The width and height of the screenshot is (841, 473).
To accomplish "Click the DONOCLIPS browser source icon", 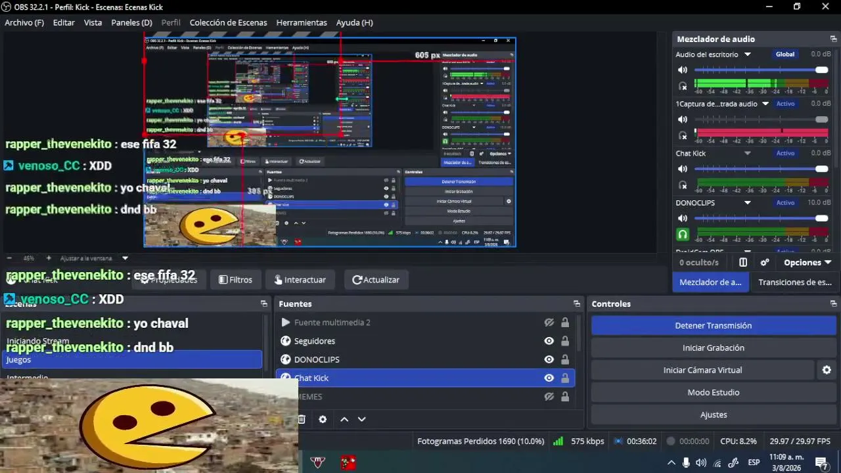I will [285, 359].
